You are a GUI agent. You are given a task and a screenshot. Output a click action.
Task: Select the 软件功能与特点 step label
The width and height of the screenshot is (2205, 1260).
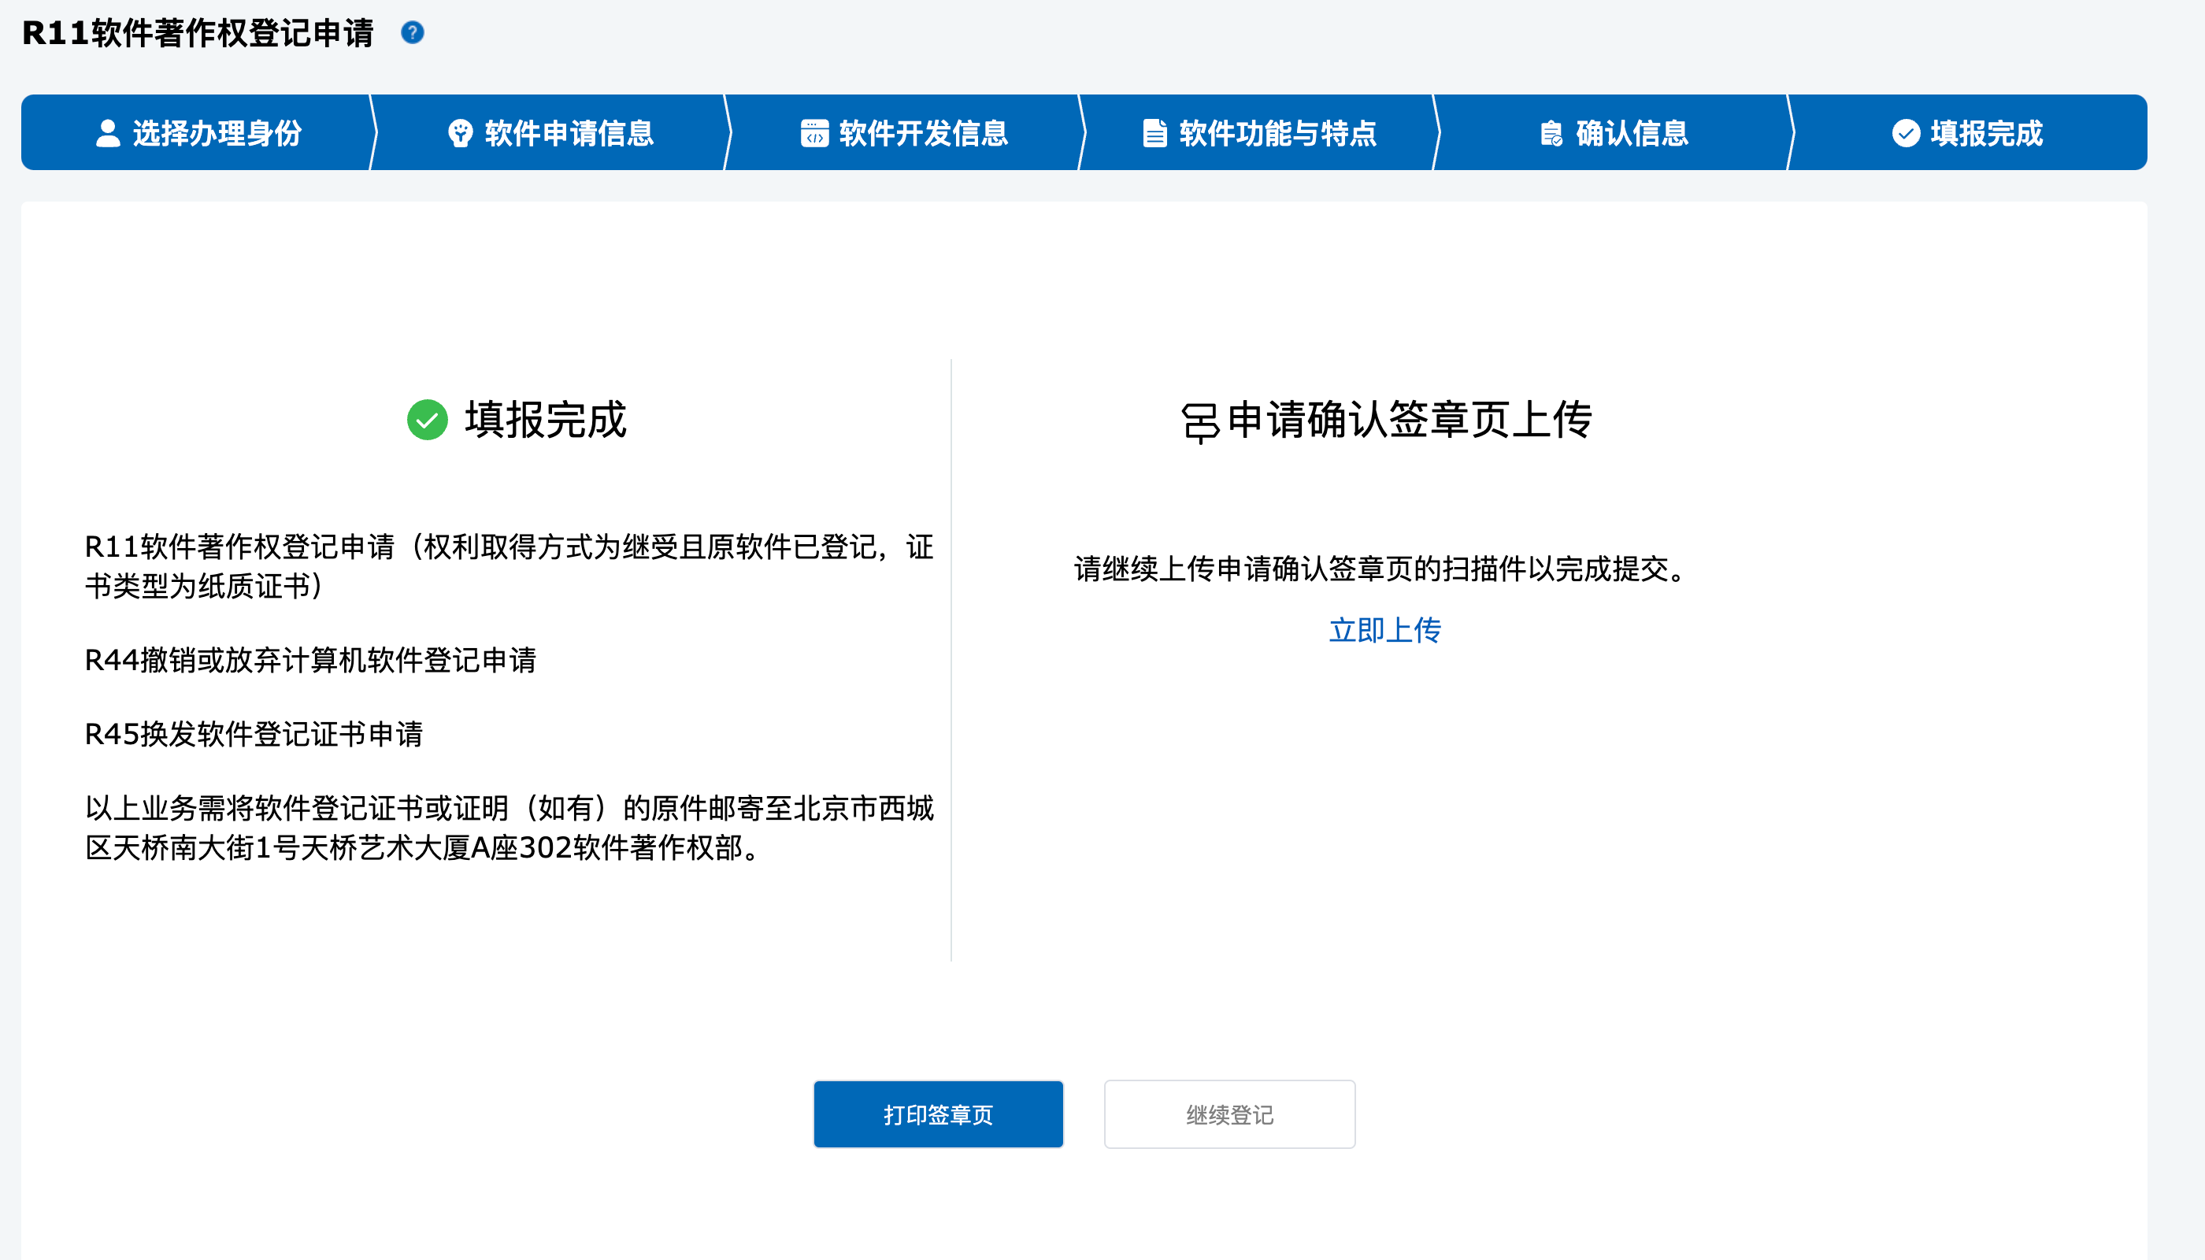point(1277,133)
